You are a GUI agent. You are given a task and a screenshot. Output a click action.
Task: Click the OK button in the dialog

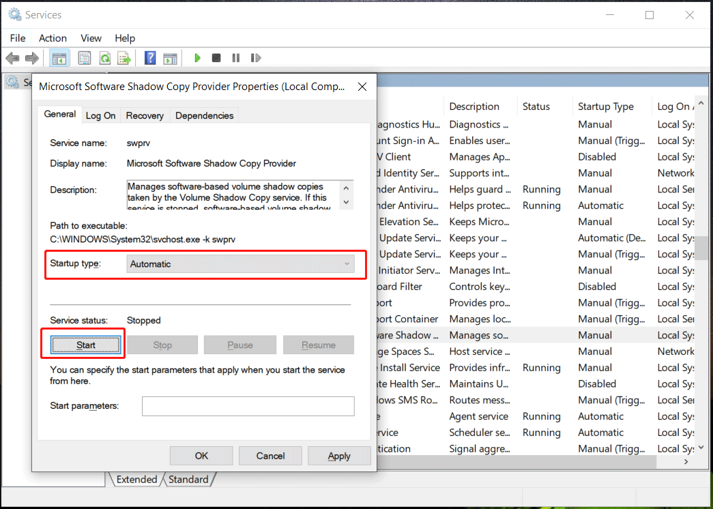point(201,456)
